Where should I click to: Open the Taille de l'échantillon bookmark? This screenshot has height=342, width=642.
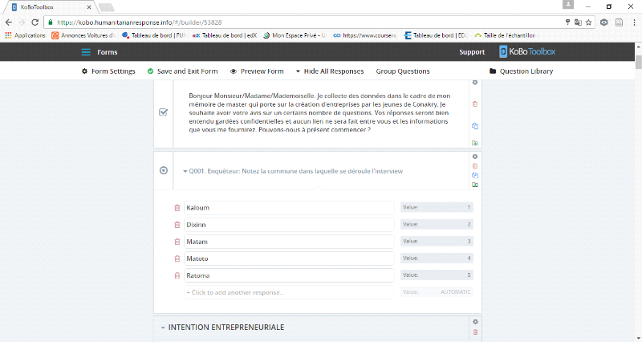[506, 35]
